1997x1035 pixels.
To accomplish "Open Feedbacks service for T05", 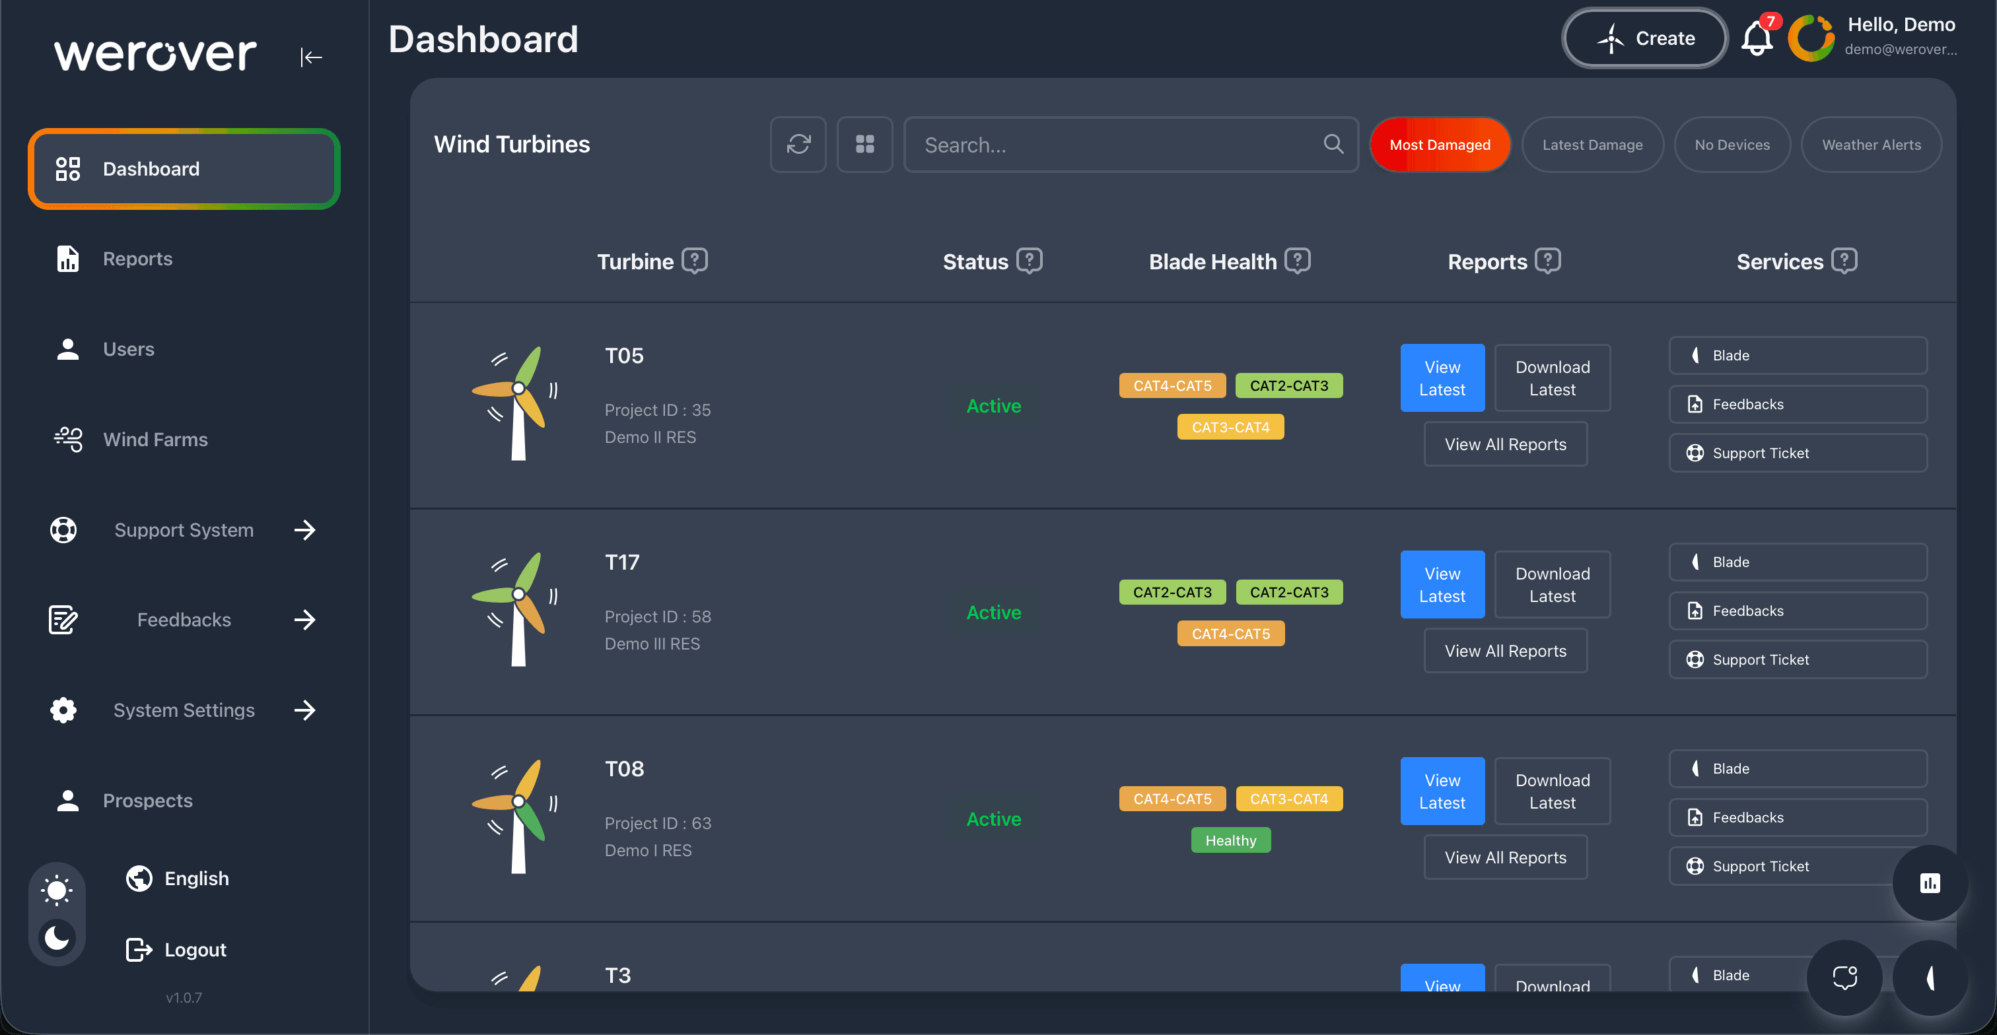I will (1798, 405).
